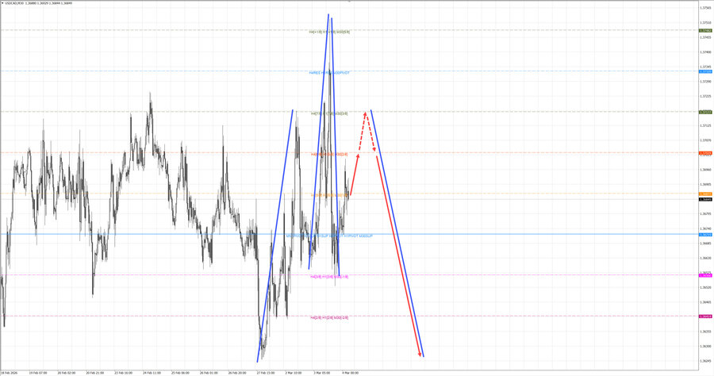The height and width of the screenshot is (376, 714).
Task: Click price axis value 1.36630
Action: point(706,258)
